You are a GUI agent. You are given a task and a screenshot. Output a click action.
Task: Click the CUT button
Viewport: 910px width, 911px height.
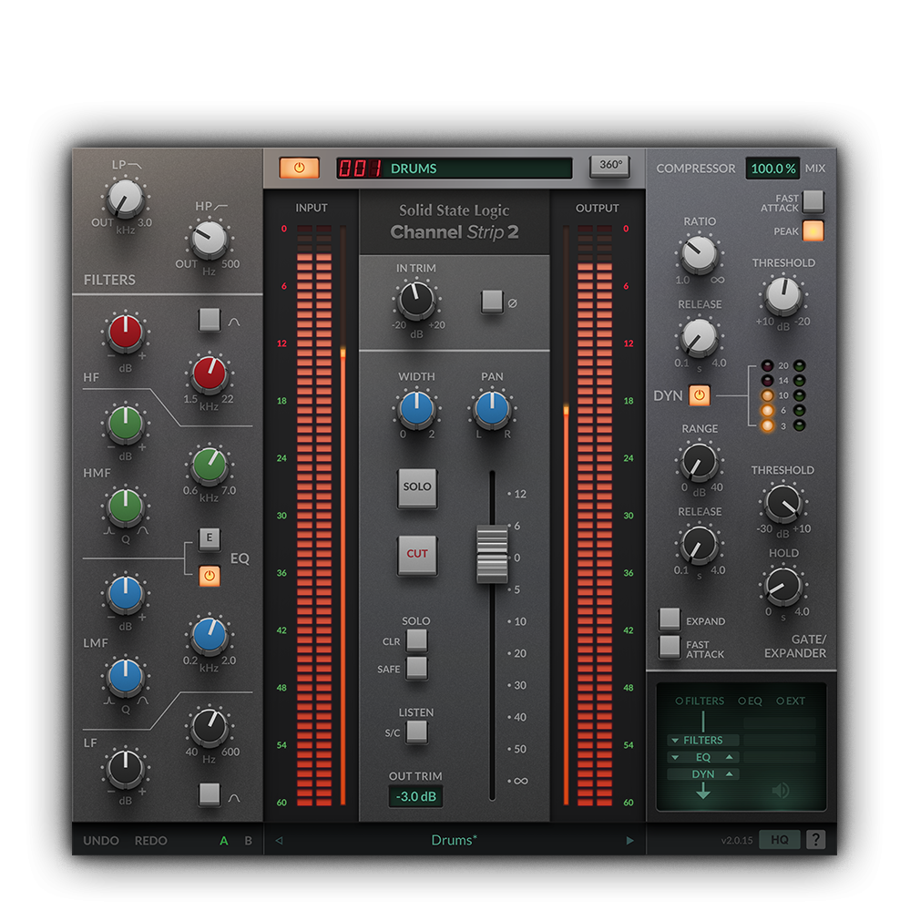(x=417, y=554)
